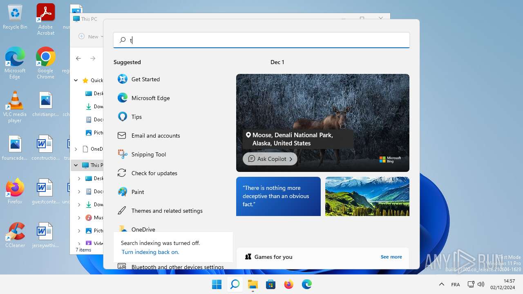Select the VLC media player desktop icon
The height and width of the screenshot is (294, 523).
[15, 107]
